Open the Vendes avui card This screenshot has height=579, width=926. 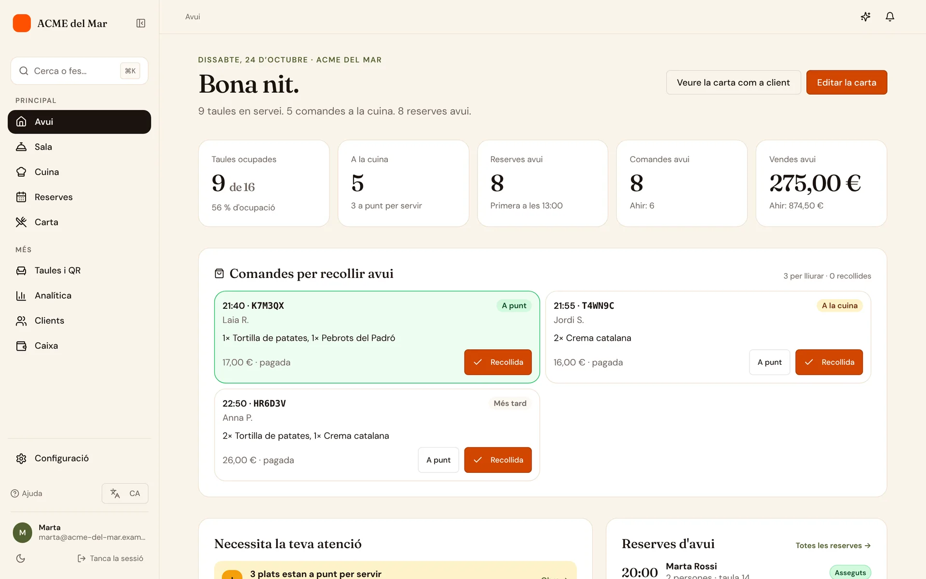coord(821,183)
